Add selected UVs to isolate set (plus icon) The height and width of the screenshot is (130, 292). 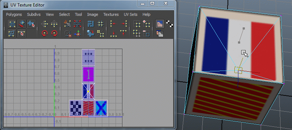tap(147, 24)
